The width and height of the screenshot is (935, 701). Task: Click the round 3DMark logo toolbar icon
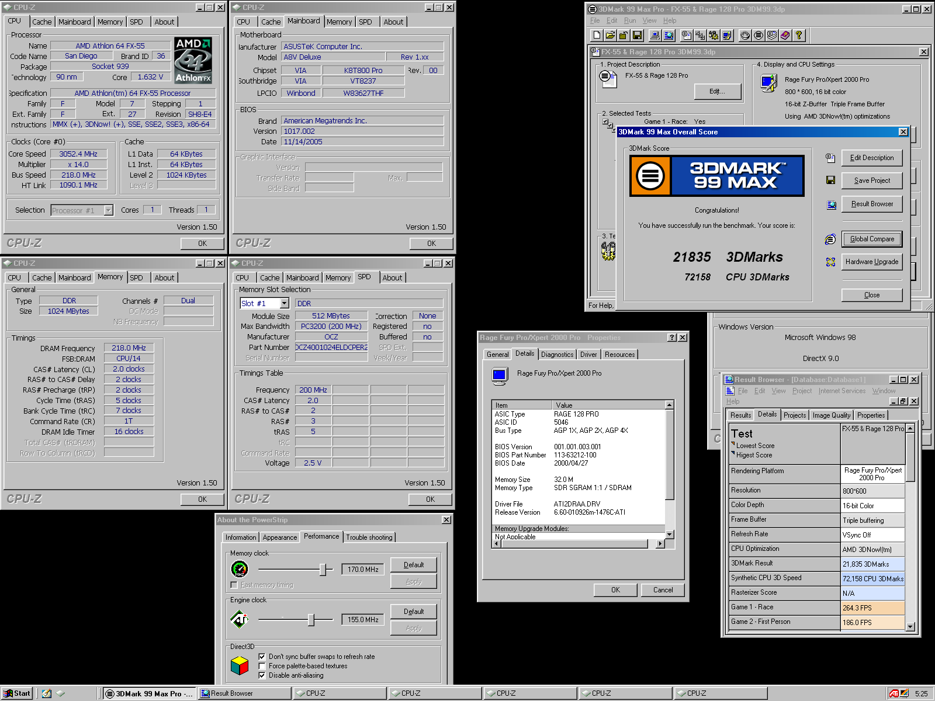click(759, 35)
